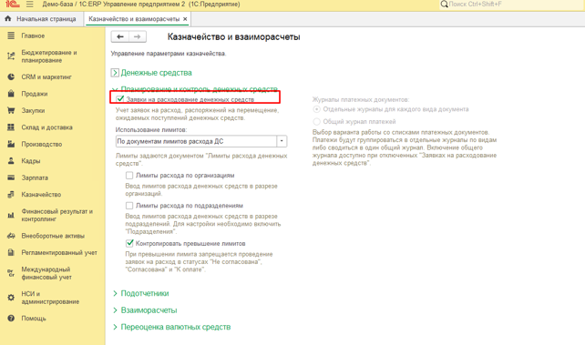
Task: Collapse Планирование и контроль денежных средств section
Action: [x=115, y=88]
